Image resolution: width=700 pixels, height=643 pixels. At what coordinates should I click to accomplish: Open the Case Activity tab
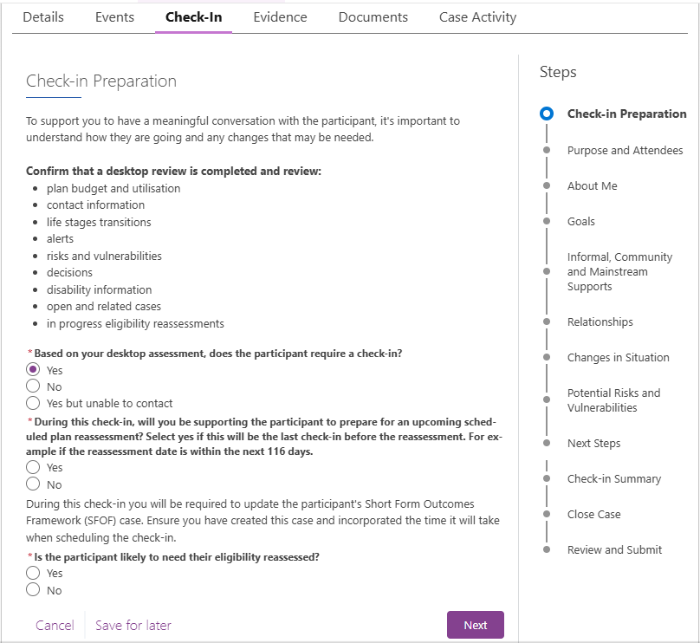tap(477, 17)
